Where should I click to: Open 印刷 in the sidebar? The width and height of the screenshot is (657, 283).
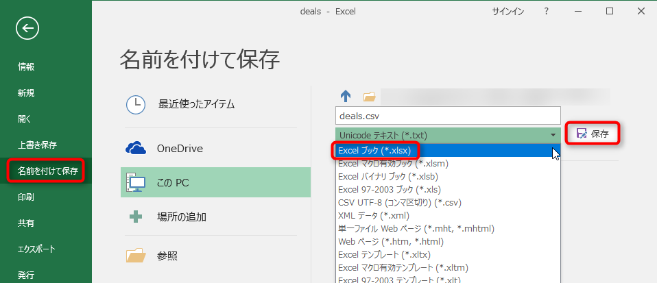click(x=26, y=197)
